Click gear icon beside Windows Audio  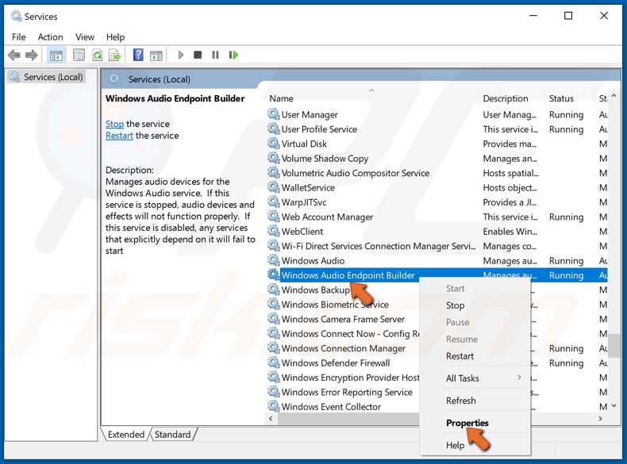(274, 260)
